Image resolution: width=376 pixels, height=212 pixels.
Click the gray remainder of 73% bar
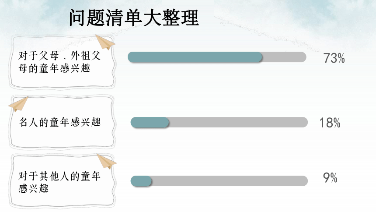tap(284, 57)
